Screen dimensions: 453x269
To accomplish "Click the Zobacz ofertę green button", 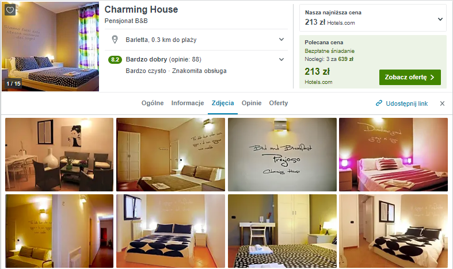I will pos(410,78).
